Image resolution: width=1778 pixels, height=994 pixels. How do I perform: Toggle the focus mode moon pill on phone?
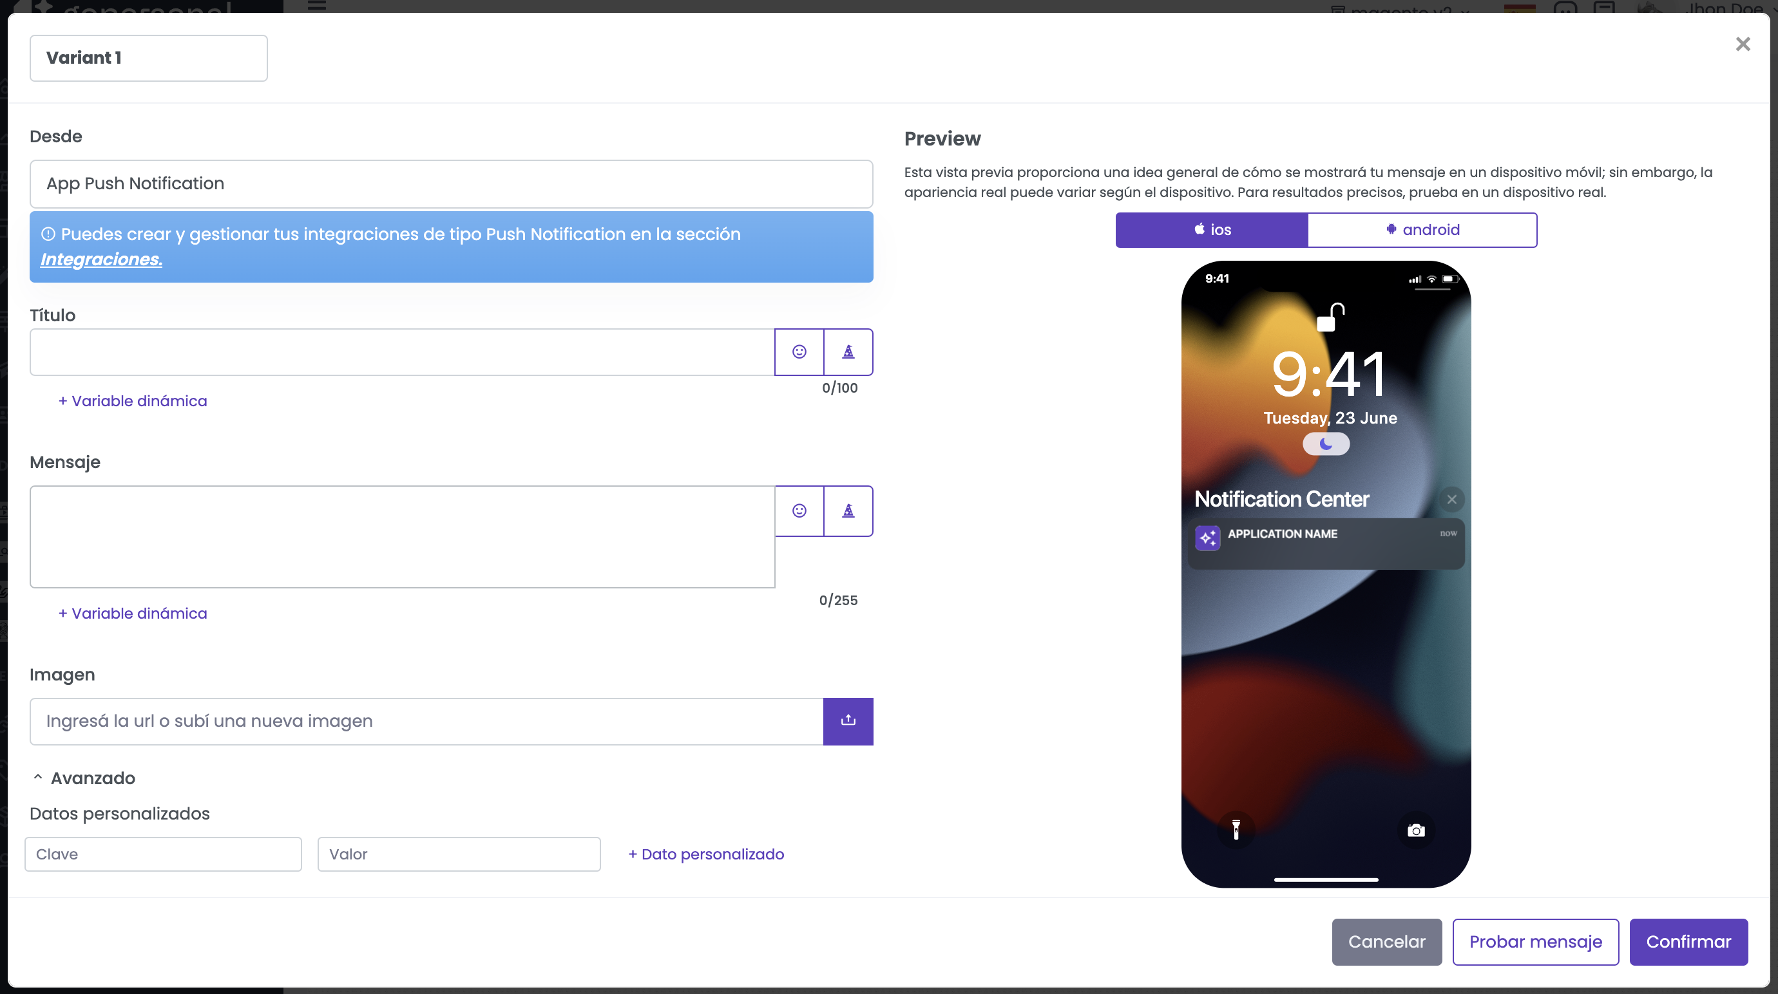pos(1325,444)
